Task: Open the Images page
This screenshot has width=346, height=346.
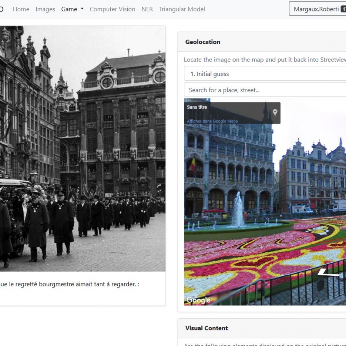Action: [45, 9]
